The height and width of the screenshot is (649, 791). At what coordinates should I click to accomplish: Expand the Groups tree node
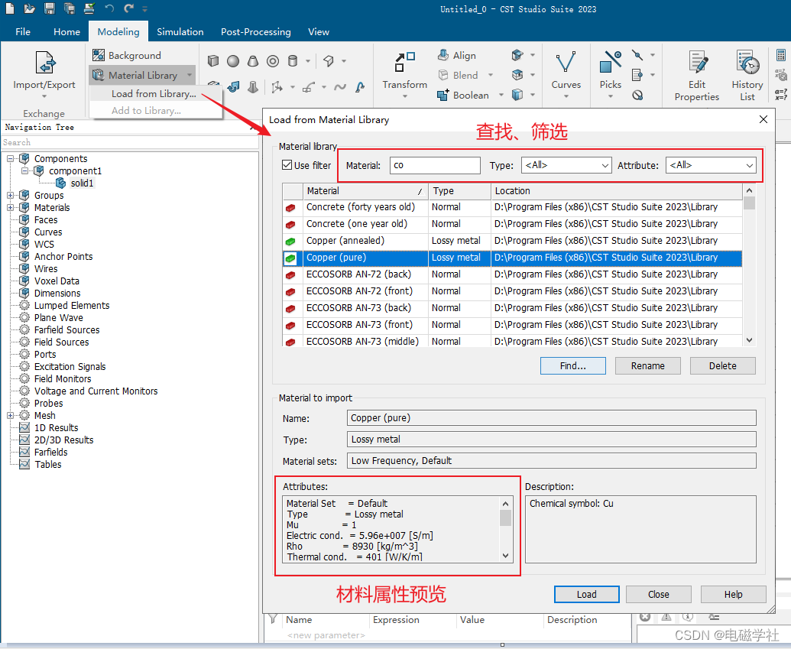10,195
